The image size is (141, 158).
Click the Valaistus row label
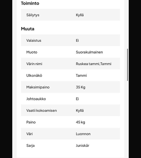[x=34, y=40]
